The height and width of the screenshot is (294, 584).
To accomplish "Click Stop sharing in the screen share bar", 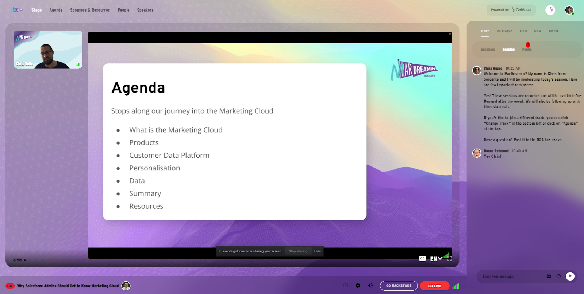I will coord(298,251).
